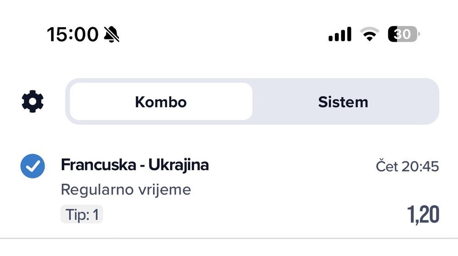Screen dimensions: 458x256
Task: Tap the team name Ukrajina
Action: coord(179,165)
